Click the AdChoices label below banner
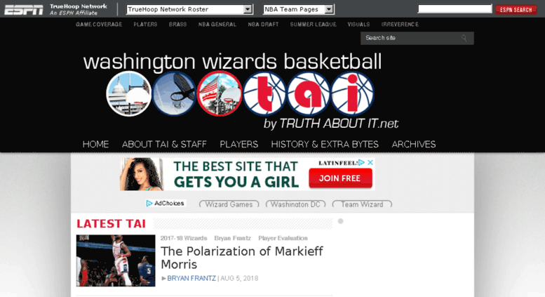Viewport: 545px width, 297px height. click(166, 203)
